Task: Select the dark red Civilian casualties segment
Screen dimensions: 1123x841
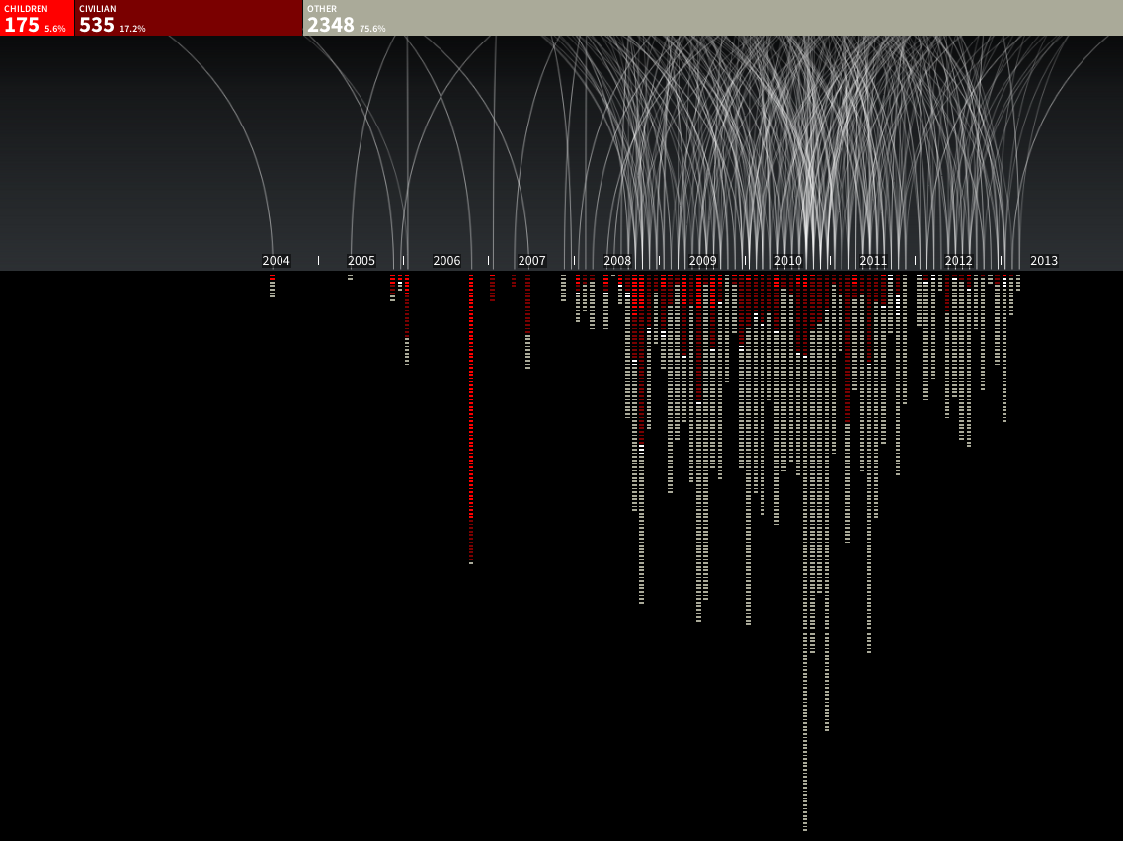Action: [189, 18]
